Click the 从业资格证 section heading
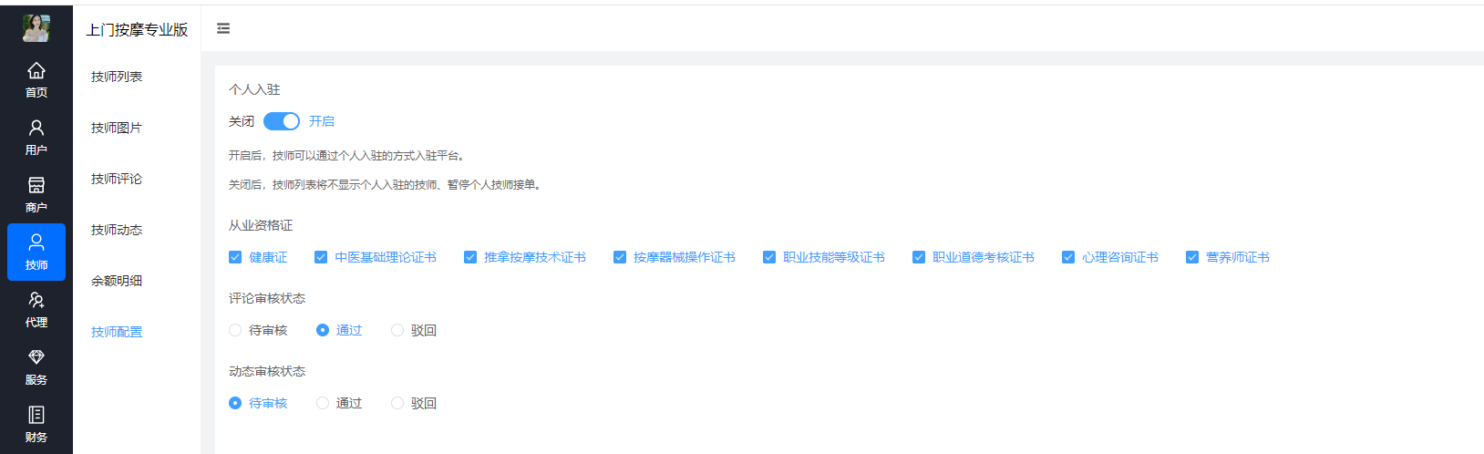 (261, 225)
